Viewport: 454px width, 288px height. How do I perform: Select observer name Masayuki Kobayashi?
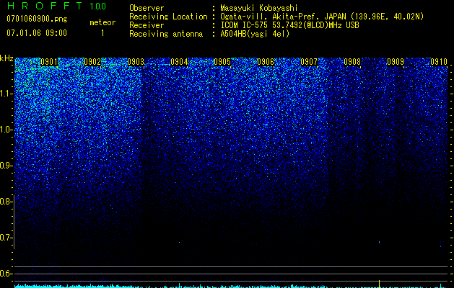259,8
